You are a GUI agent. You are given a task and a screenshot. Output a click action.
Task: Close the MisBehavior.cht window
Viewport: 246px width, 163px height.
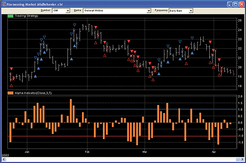pyautogui.click(x=242, y=4)
